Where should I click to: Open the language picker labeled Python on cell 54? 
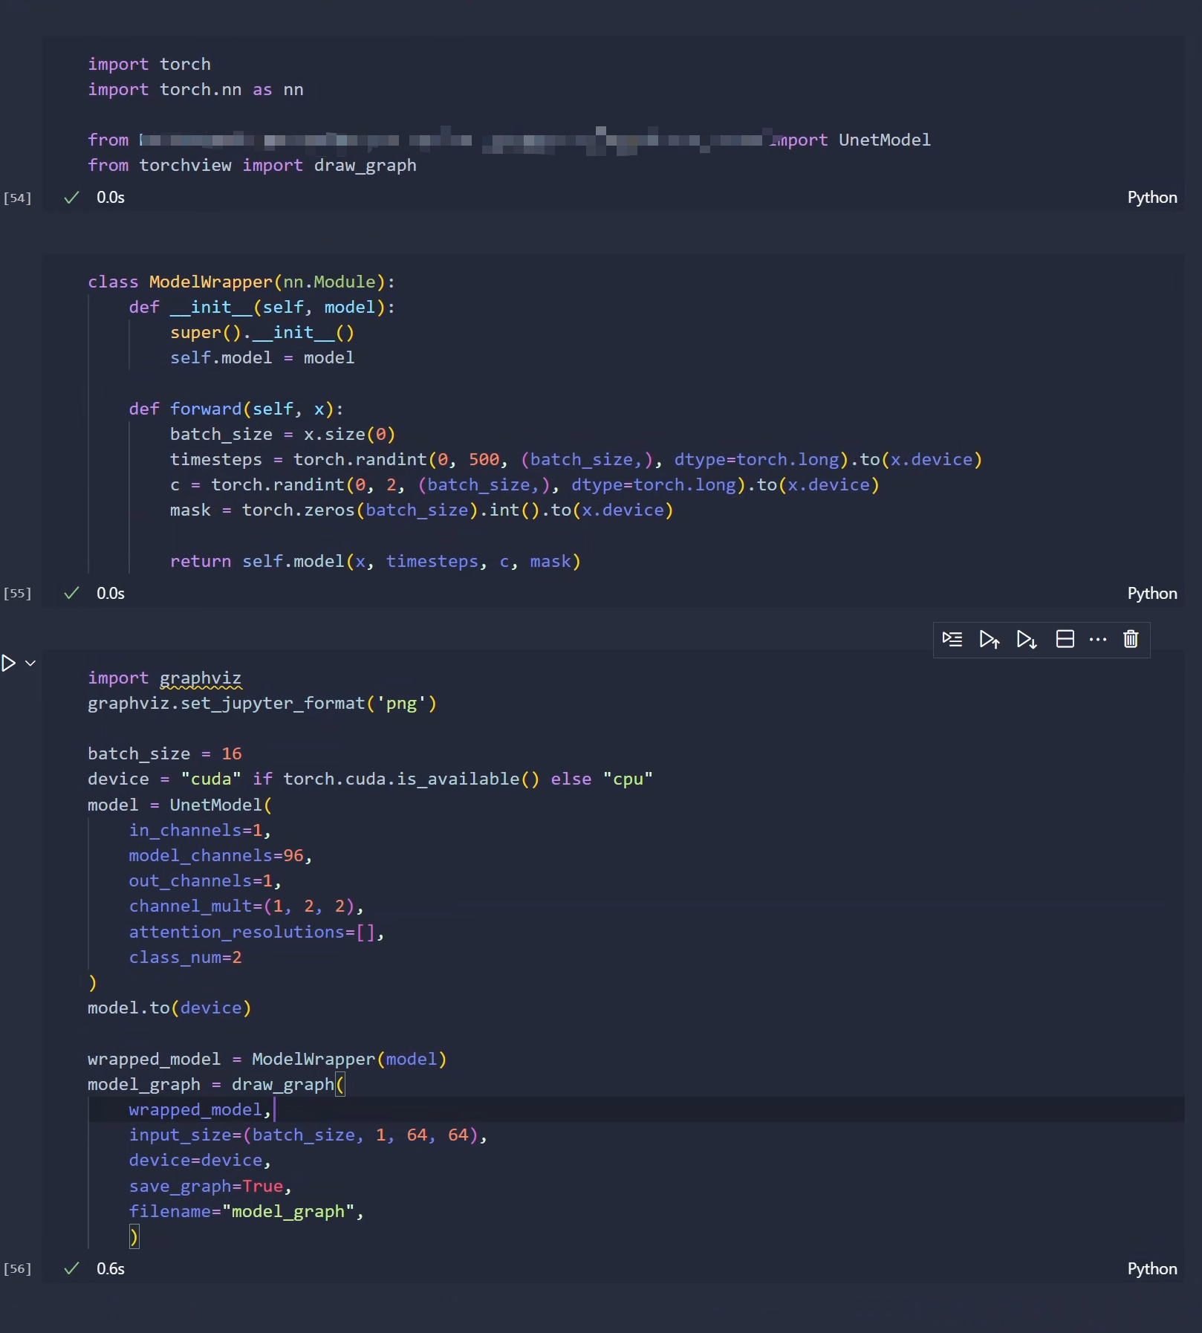tap(1151, 197)
